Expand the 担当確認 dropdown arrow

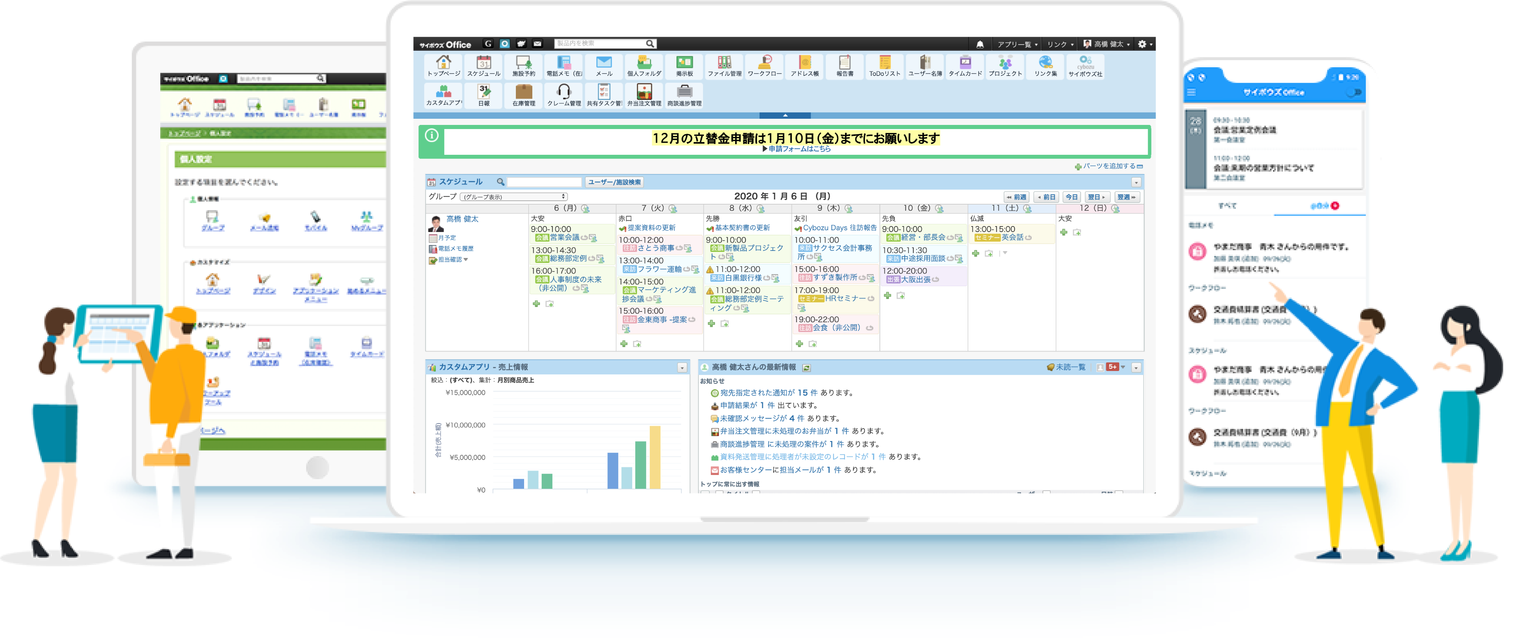click(x=465, y=259)
